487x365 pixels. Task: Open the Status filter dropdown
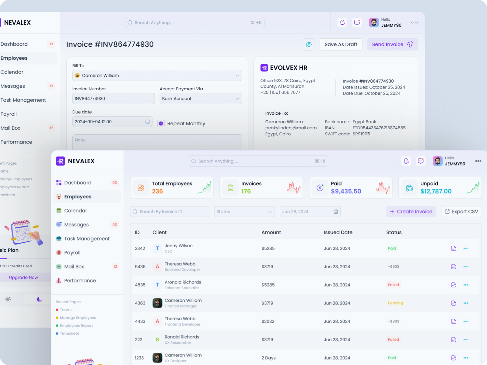[x=244, y=211]
